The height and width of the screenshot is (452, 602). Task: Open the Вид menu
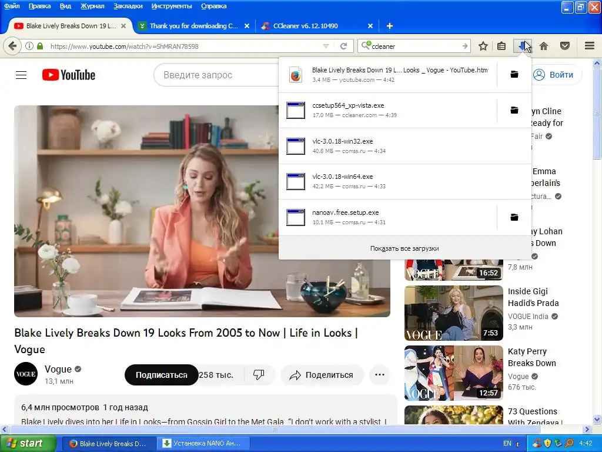(65, 6)
